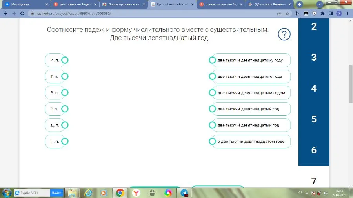Select the П. п. connector circle

(x=65, y=141)
